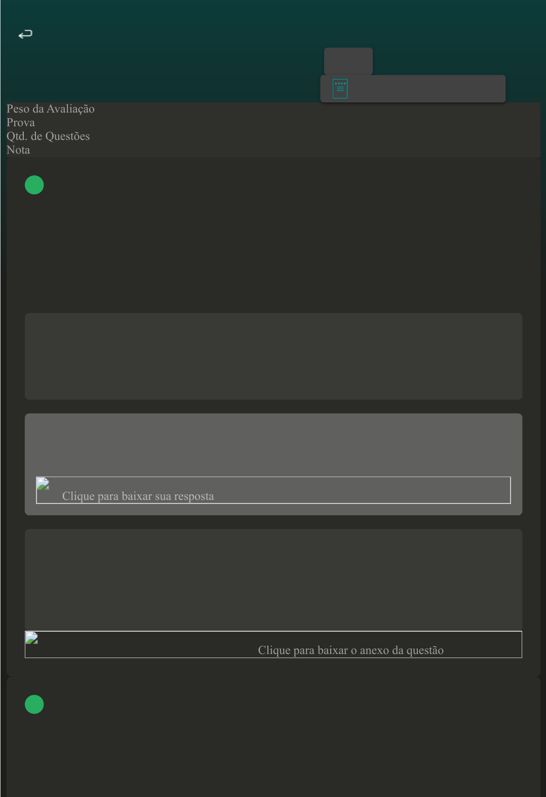Click the first green status circle

coord(34,185)
